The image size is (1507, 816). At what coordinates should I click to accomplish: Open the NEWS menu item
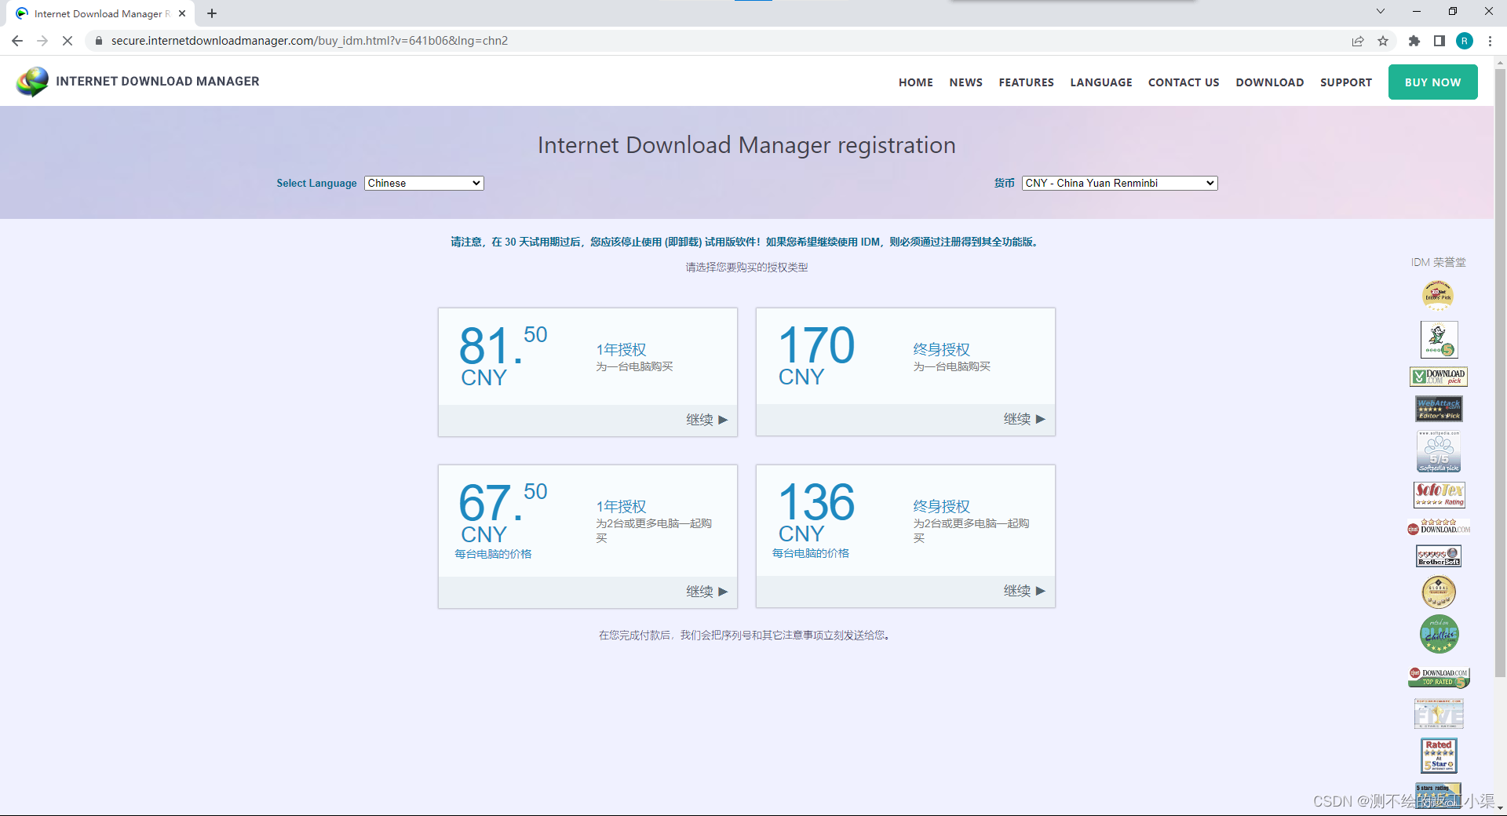point(965,82)
